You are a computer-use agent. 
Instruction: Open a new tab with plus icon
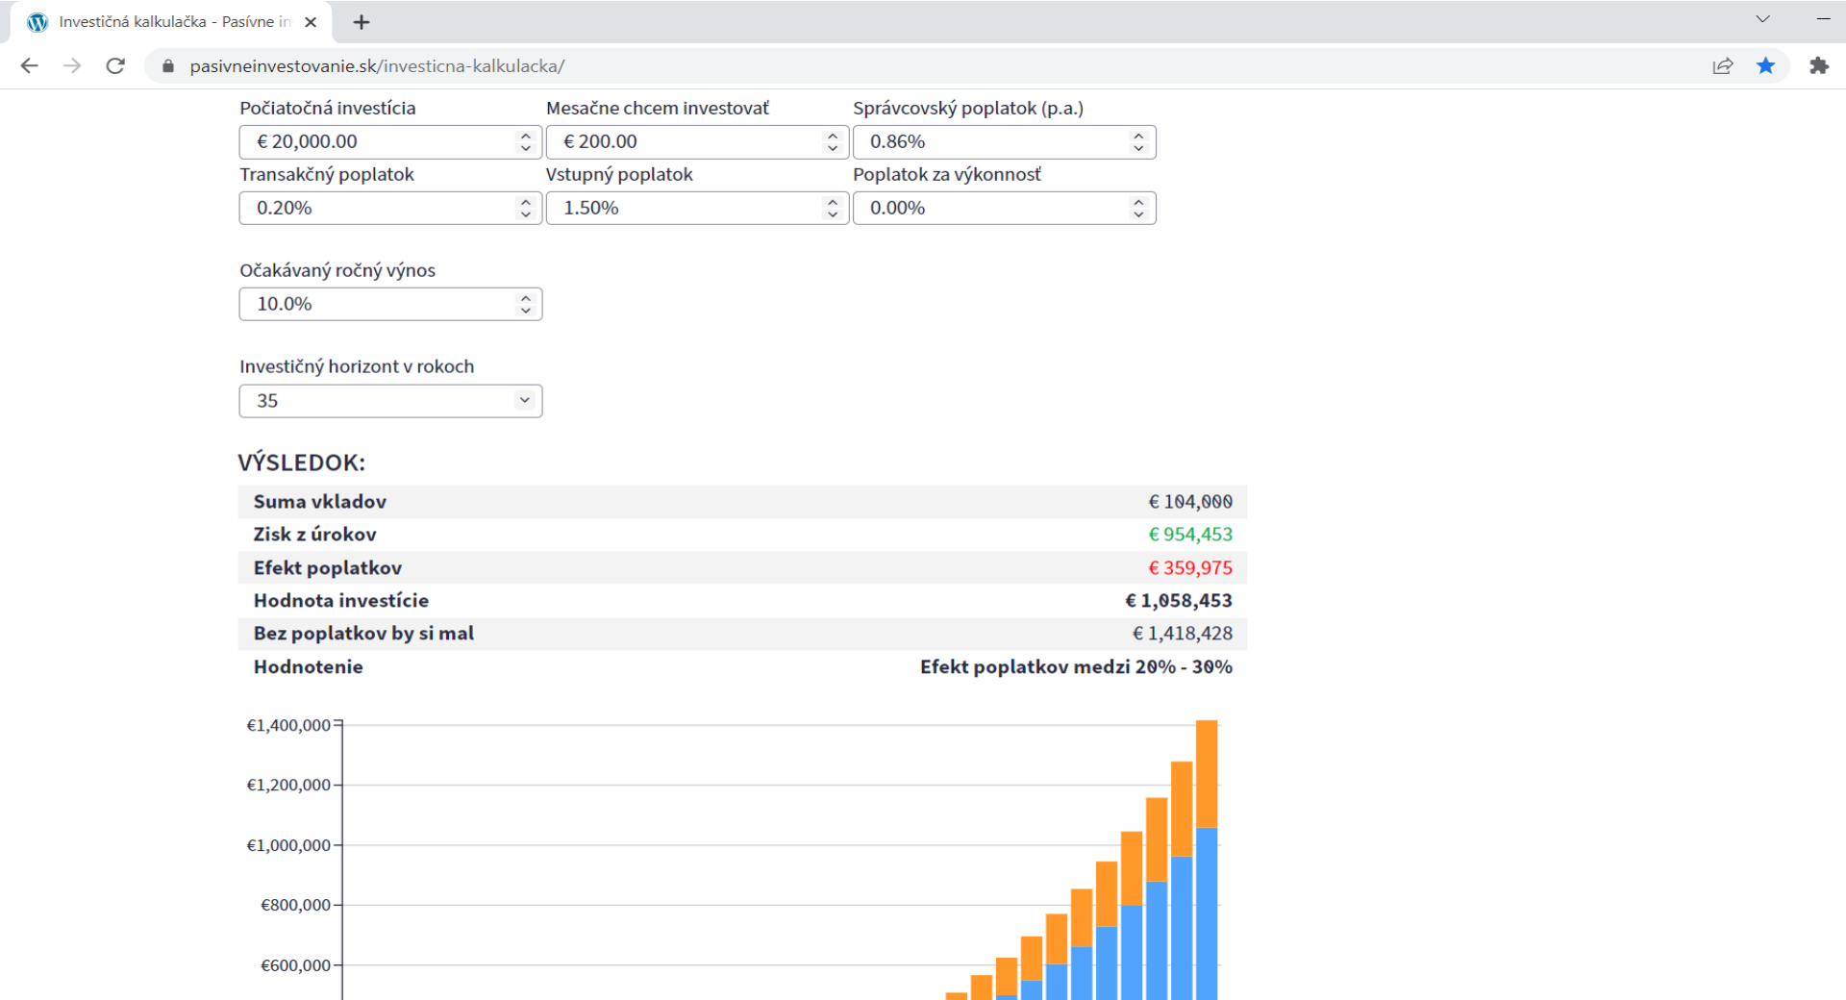pos(362,22)
